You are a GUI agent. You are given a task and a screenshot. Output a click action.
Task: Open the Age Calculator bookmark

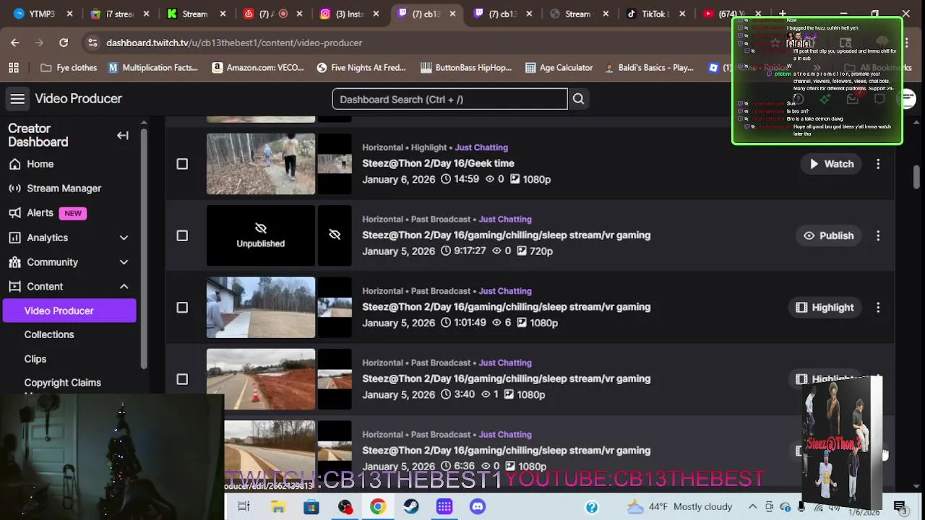pyautogui.click(x=559, y=68)
